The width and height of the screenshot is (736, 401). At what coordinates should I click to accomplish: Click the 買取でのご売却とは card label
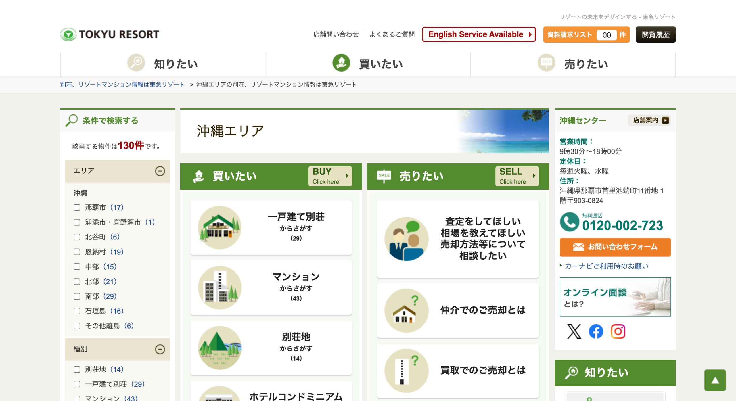483,370
